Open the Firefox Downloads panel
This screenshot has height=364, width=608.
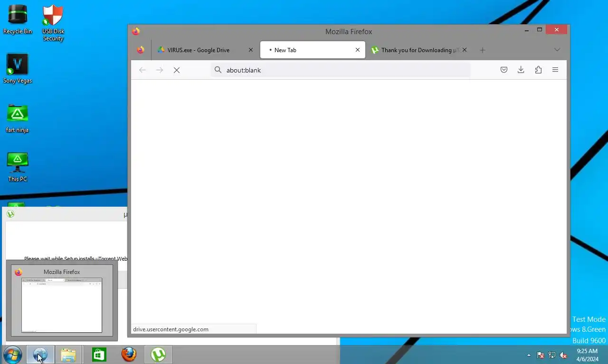521,70
